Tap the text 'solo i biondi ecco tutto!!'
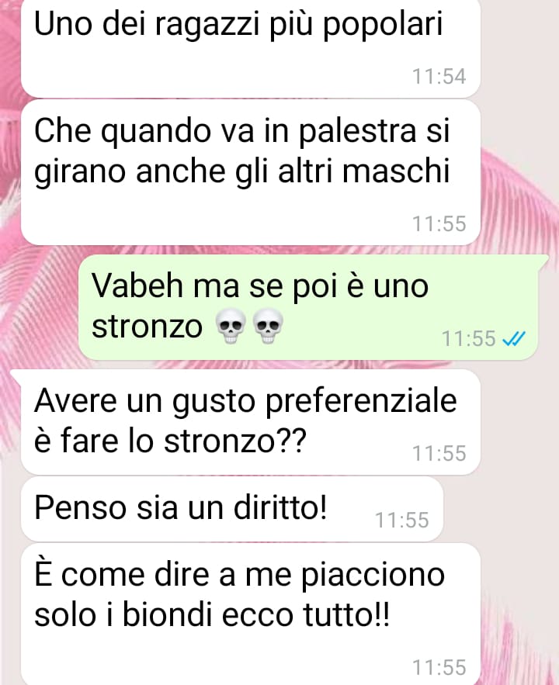Image resolution: width=559 pixels, height=685 pixels. [x=212, y=614]
